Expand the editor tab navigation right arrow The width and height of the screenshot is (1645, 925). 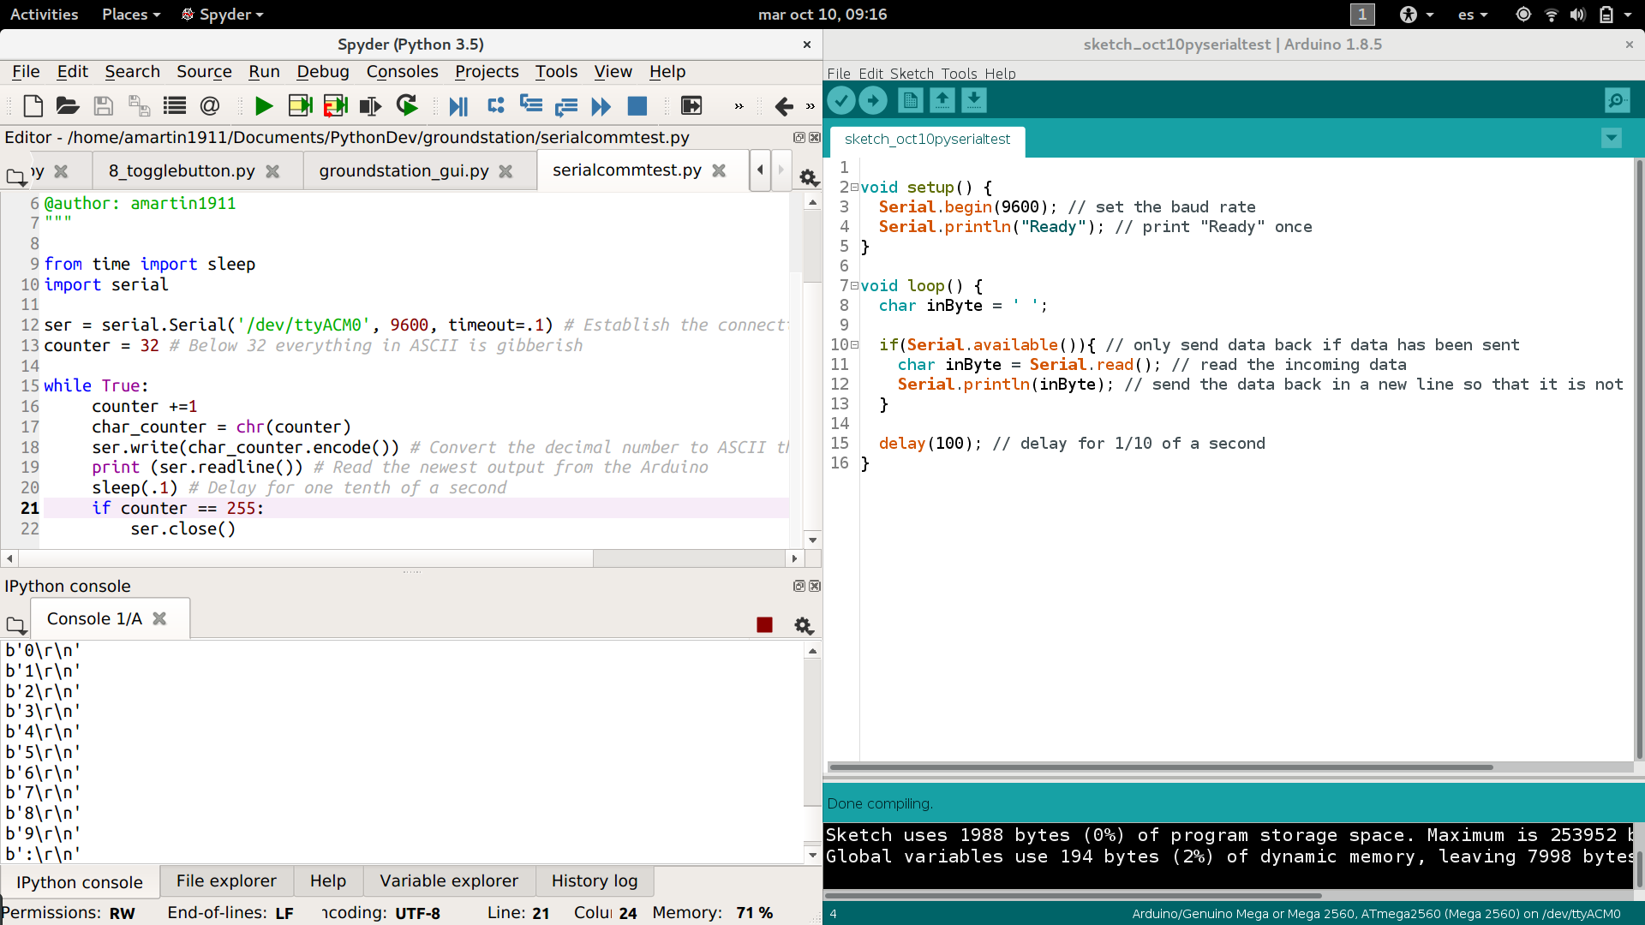click(x=780, y=170)
